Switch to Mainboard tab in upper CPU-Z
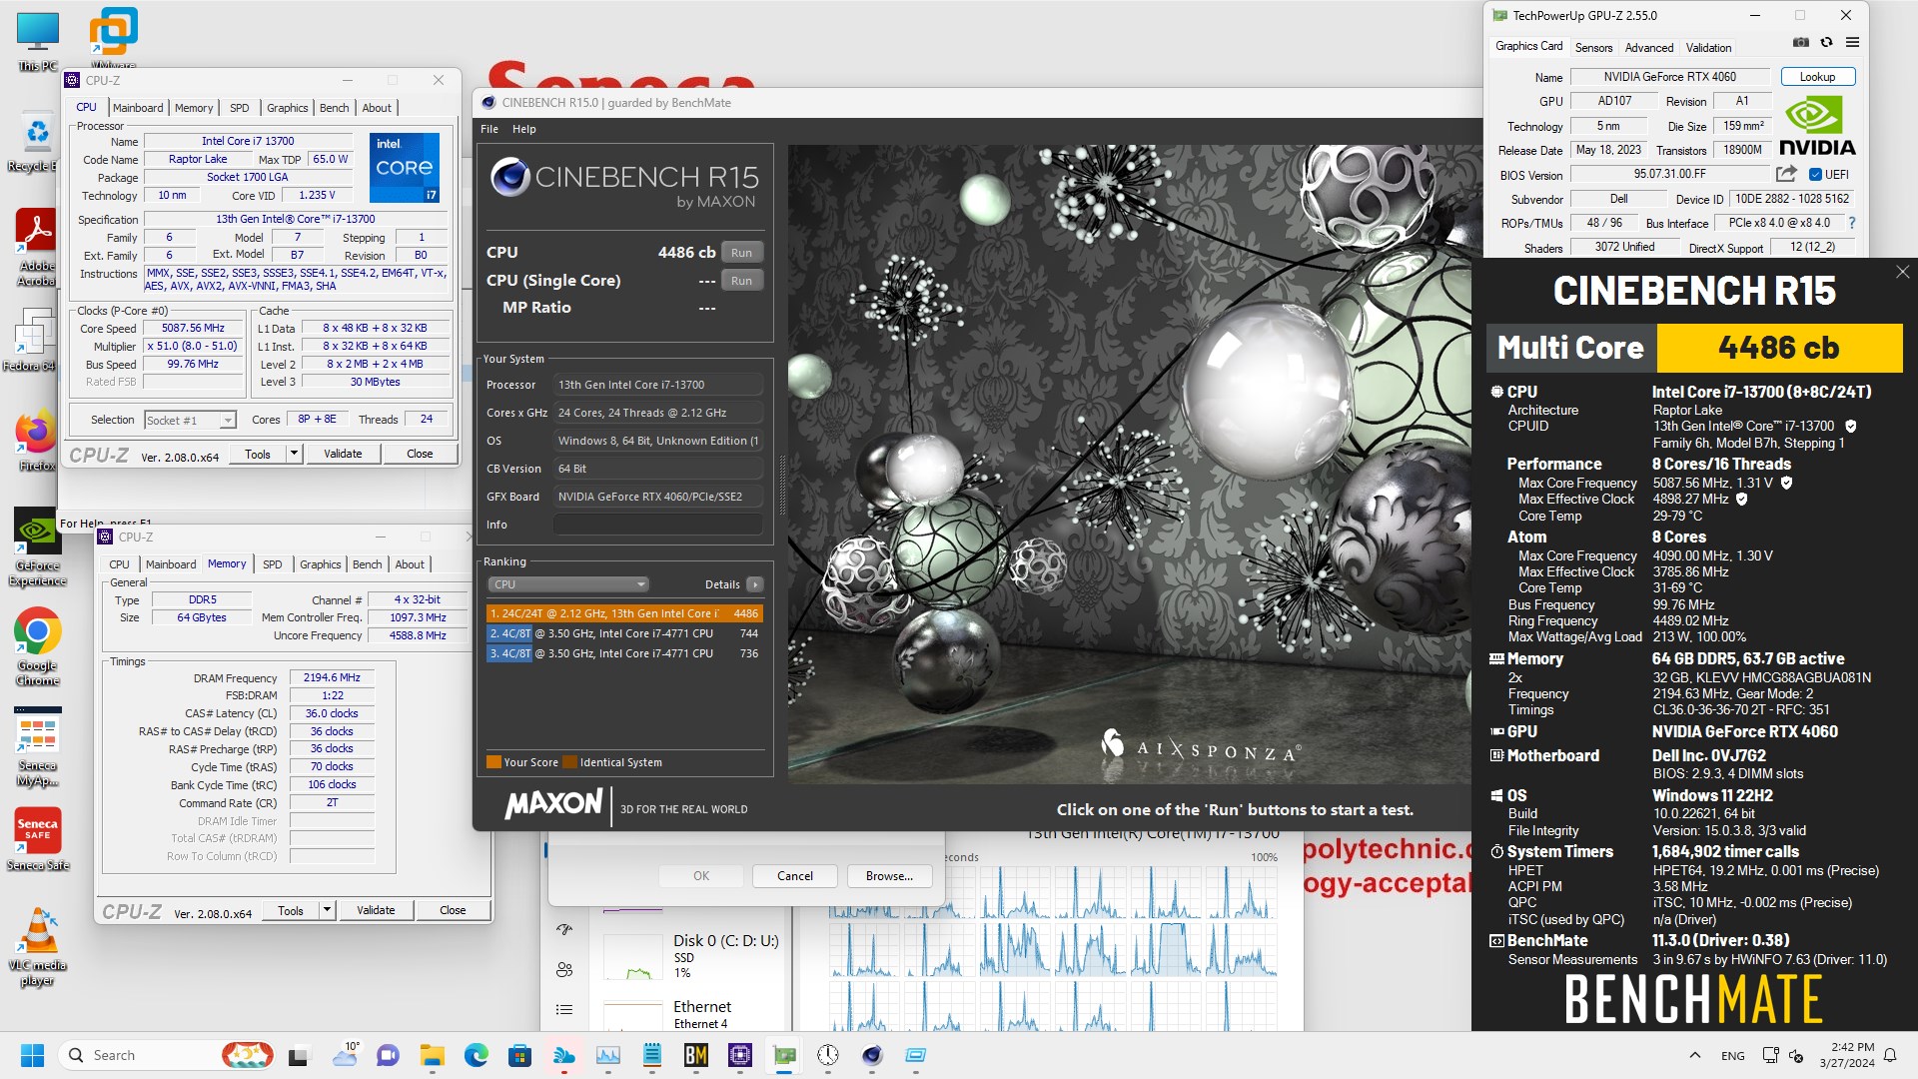This screenshot has width=1918, height=1079. 138,108
